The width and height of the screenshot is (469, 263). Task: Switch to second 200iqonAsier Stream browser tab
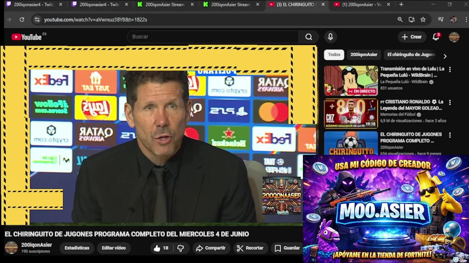[x=230, y=4]
